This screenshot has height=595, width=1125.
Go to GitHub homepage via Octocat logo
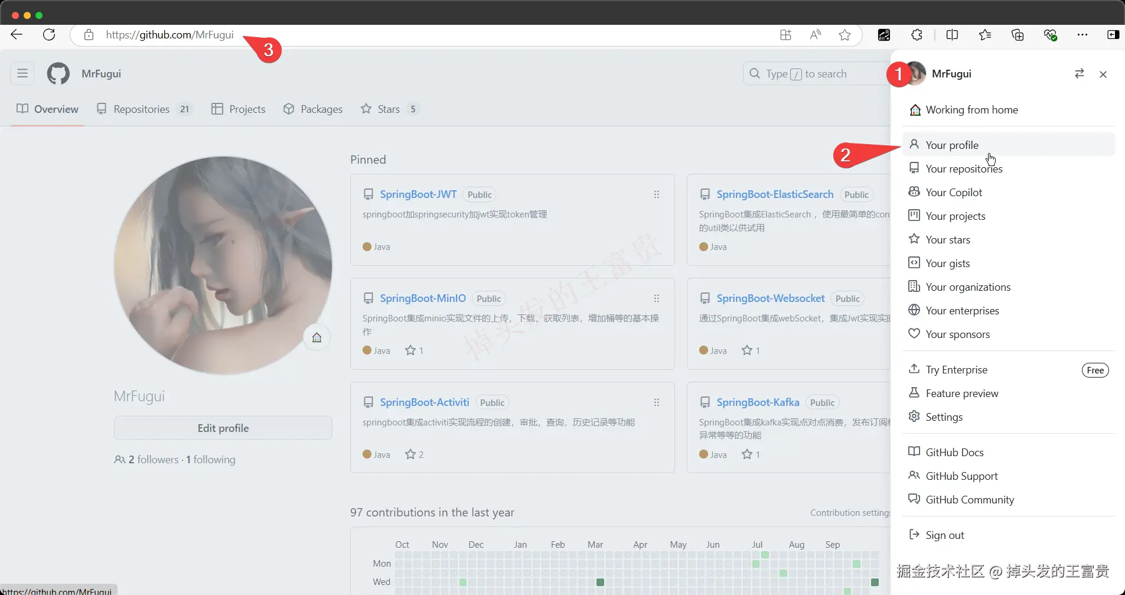coord(58,74)
